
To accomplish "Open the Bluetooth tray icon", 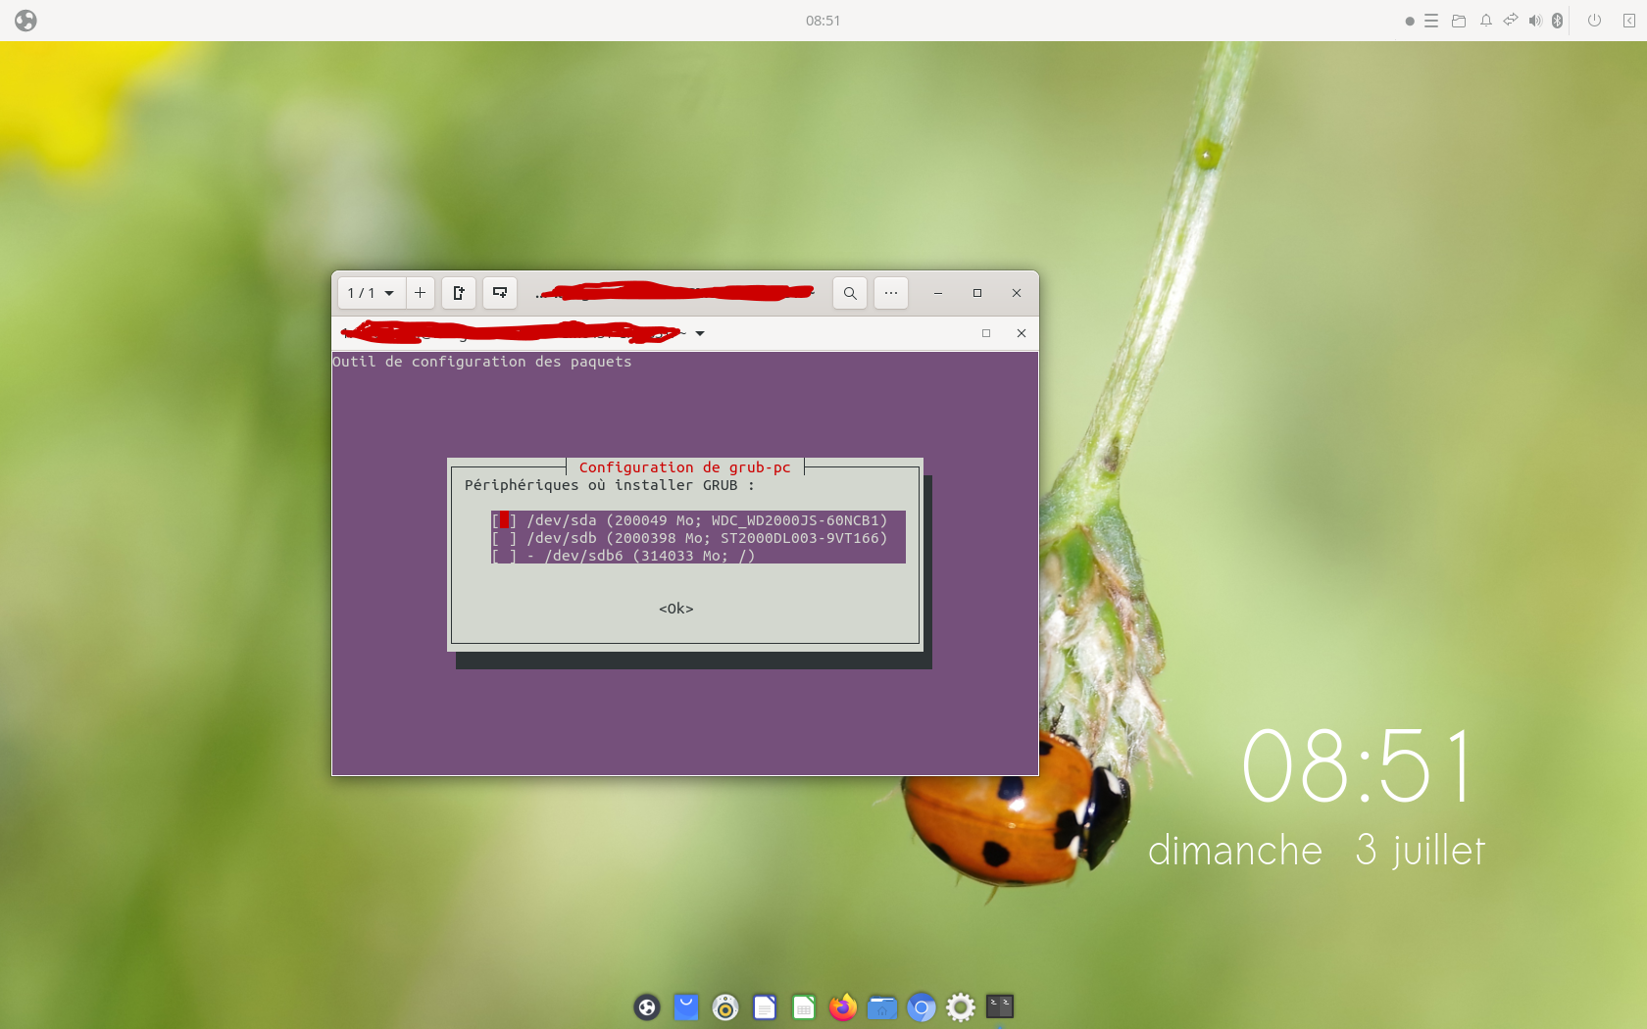I will [x=1557, y=21].
